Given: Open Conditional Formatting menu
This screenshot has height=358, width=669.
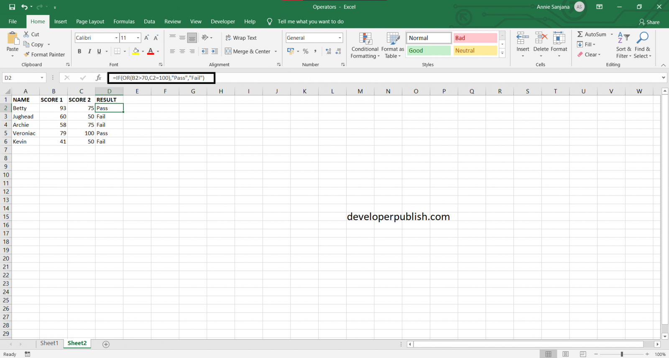Looking at the screenshot, I should (x=365, y=46).
